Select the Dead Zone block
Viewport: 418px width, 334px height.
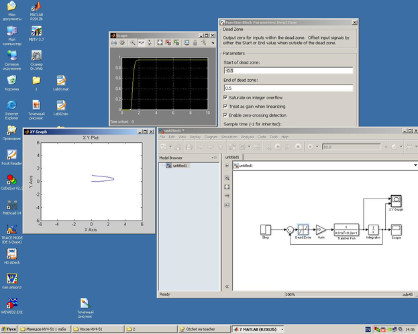[303, 229]
